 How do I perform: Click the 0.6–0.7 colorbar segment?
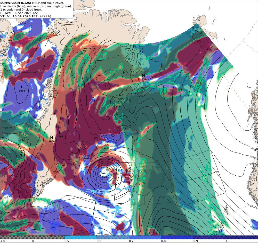pyautogui.click(x=113, y=237)
